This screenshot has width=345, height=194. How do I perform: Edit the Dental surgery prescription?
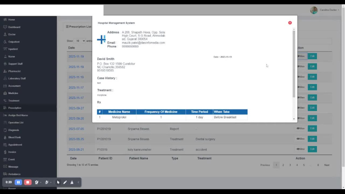pos(312,139)
